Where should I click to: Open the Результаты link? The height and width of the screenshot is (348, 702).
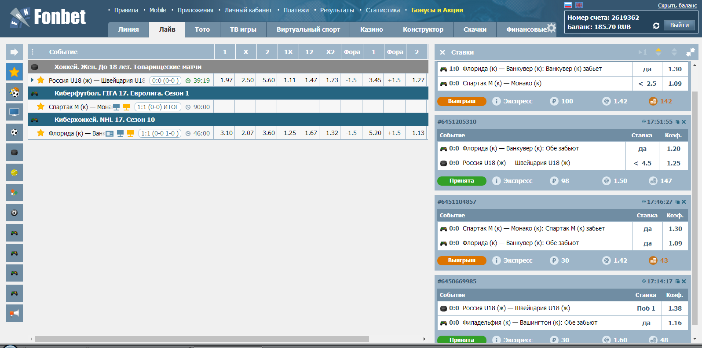337,10
